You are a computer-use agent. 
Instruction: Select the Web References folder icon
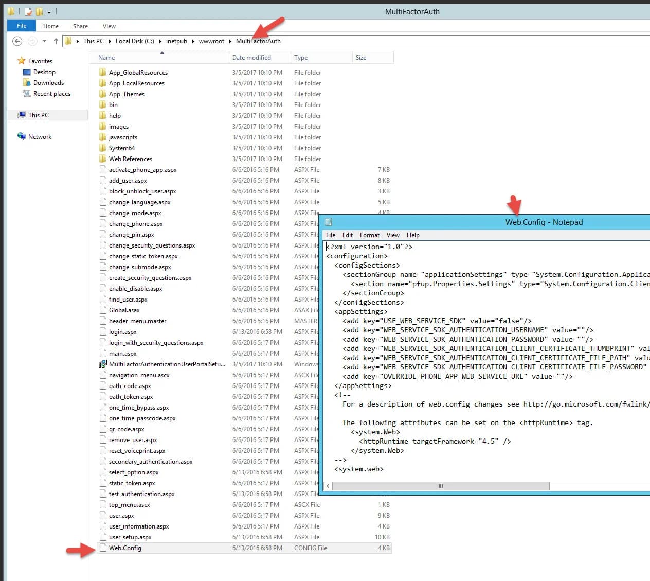coord(103,159)
